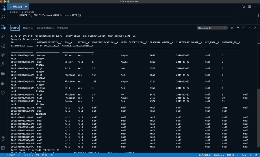260x157 pixels.
Task: Maximize the panel size chevron
Action: click(249, 28)
